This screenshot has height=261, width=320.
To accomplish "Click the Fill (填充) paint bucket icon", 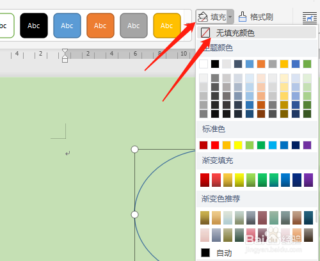I will (202, 17).
